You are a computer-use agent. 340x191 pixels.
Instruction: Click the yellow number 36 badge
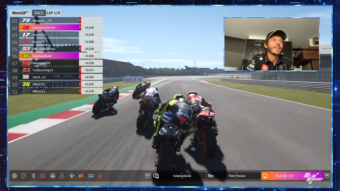coord(26,84)
